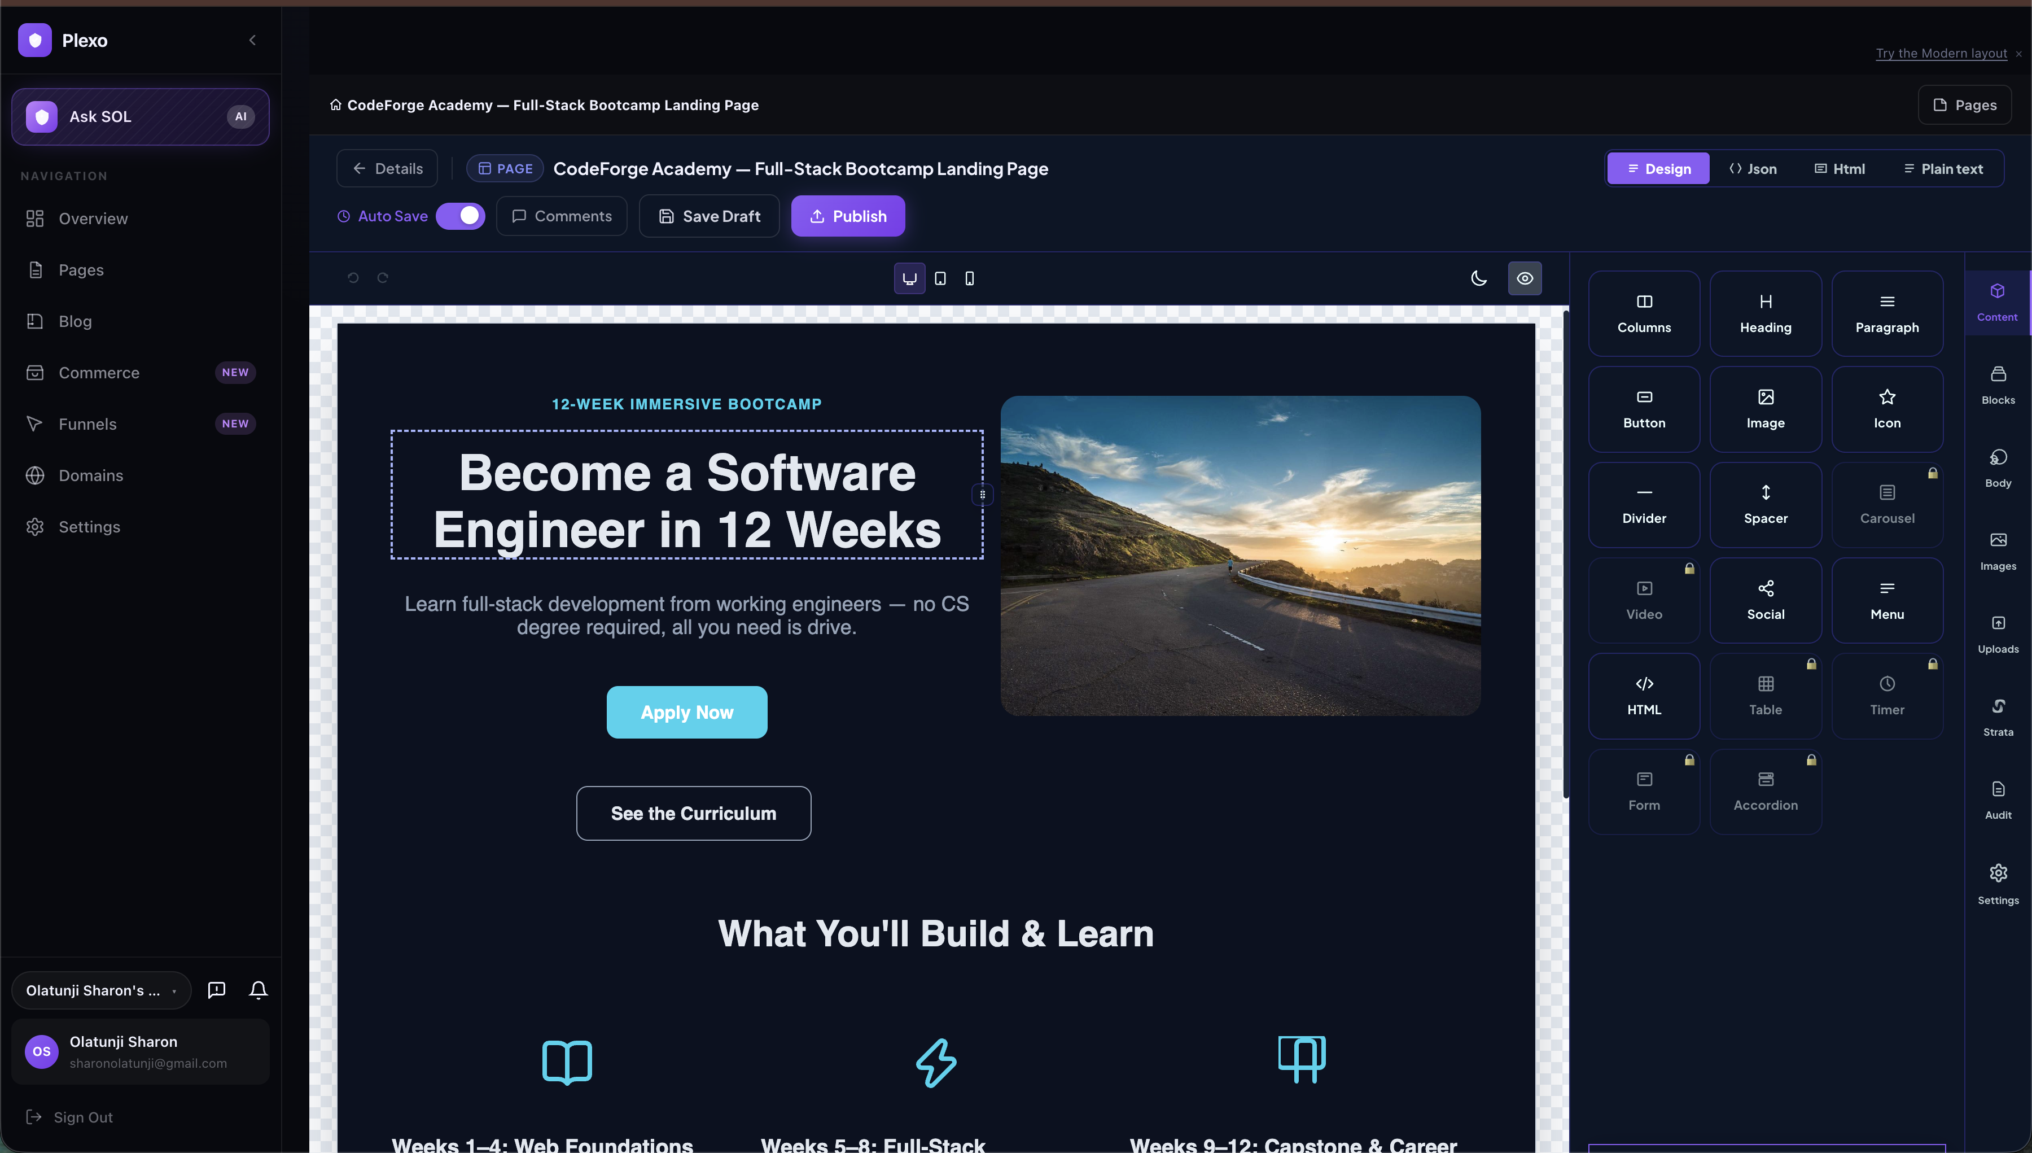Add a Button content element

coord(1643,409)
